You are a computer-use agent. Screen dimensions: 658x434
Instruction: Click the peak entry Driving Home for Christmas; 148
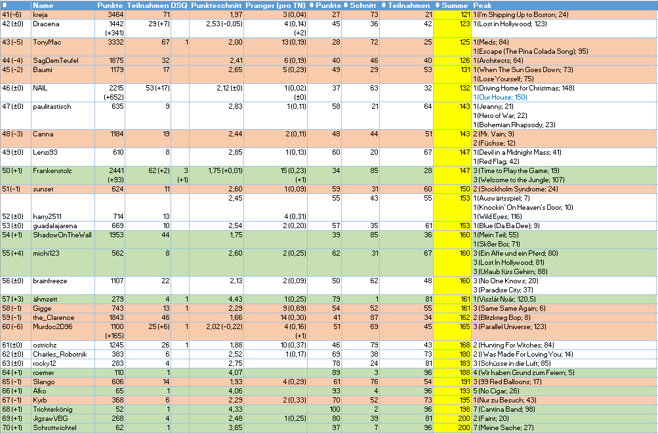pyautogui.click(x=524, y=88)
